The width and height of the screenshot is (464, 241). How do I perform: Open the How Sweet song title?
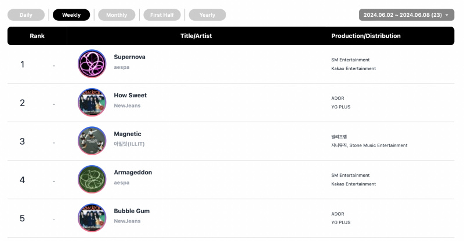(130, 95)
